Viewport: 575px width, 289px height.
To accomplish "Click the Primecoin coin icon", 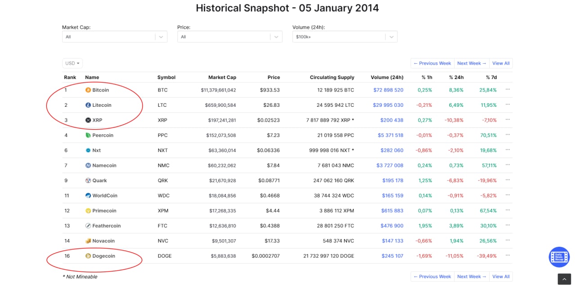I will click(x=88, y=211).
